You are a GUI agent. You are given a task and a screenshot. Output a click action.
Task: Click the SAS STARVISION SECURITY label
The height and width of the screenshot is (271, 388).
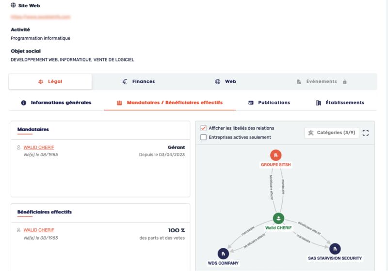click(335, 258)
